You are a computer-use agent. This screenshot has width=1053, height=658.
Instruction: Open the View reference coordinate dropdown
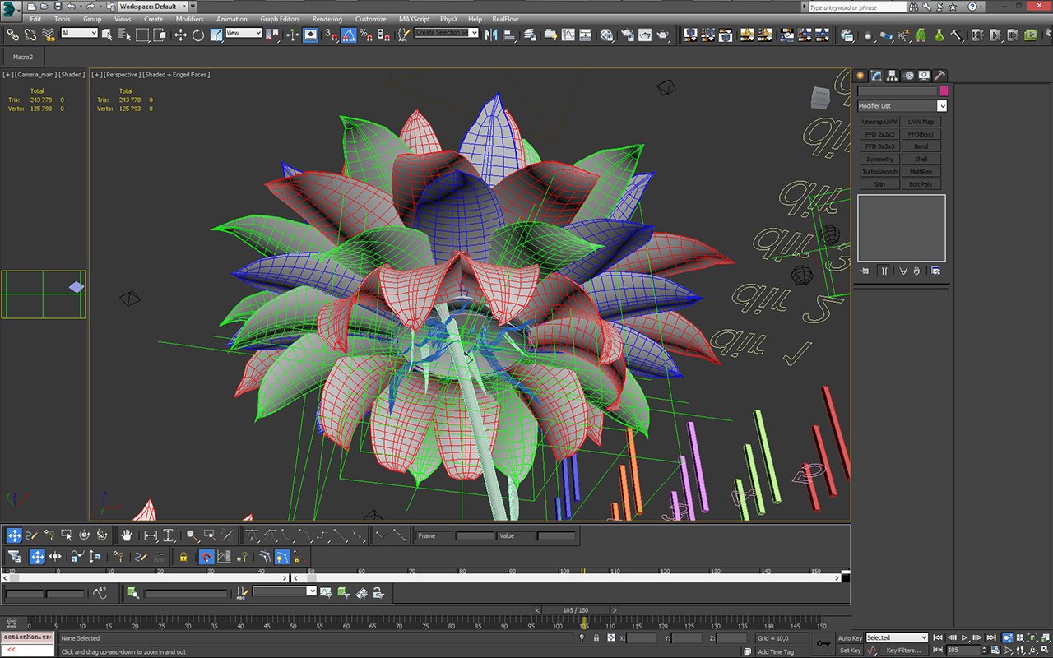pyautogui.click(x=244, y=33)
